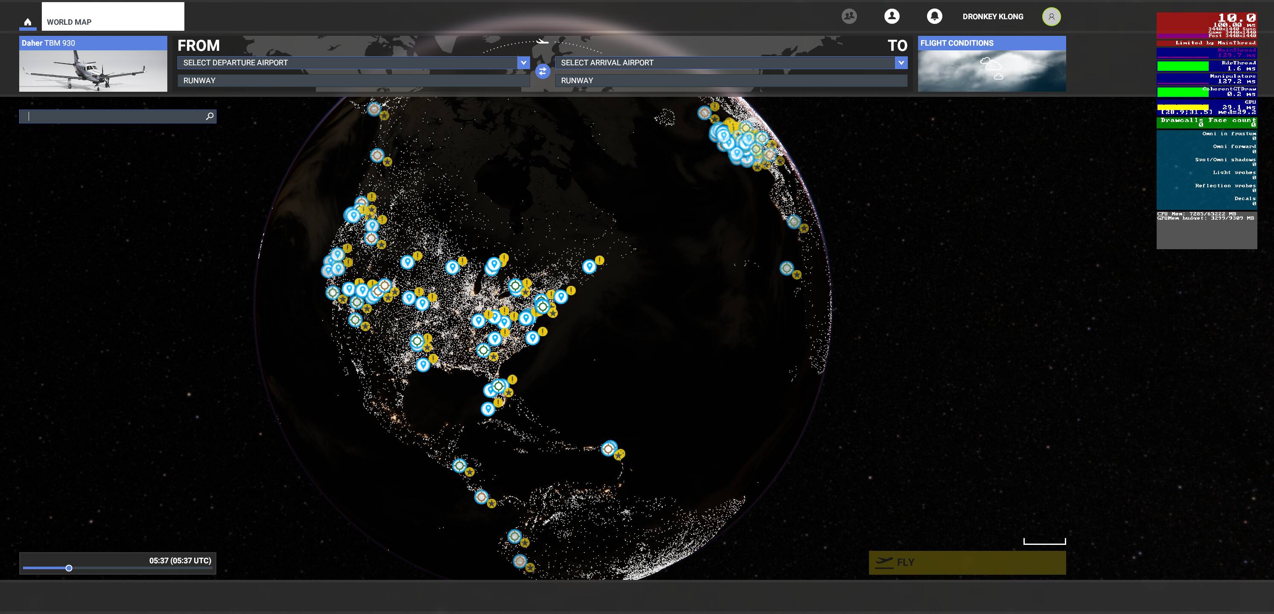Click the map scale bar indicator

1044,541
